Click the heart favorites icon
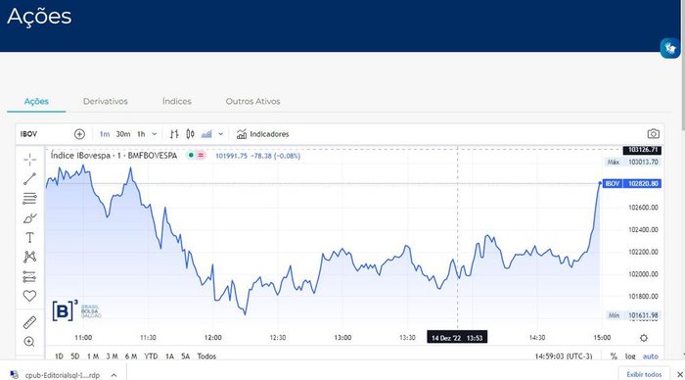This screenshot has width=685, height=380. [x=29, y=296]
